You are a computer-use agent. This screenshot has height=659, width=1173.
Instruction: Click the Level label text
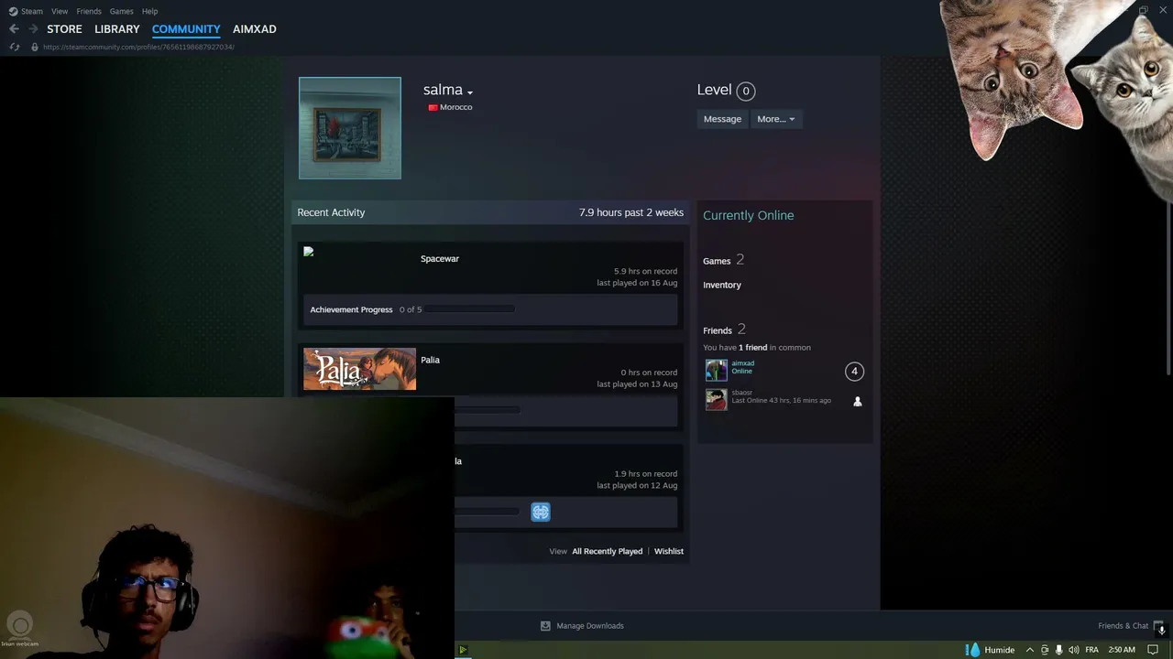coord(714,90)
